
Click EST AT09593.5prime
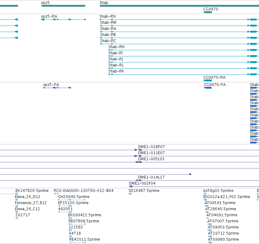pos(220,203)
